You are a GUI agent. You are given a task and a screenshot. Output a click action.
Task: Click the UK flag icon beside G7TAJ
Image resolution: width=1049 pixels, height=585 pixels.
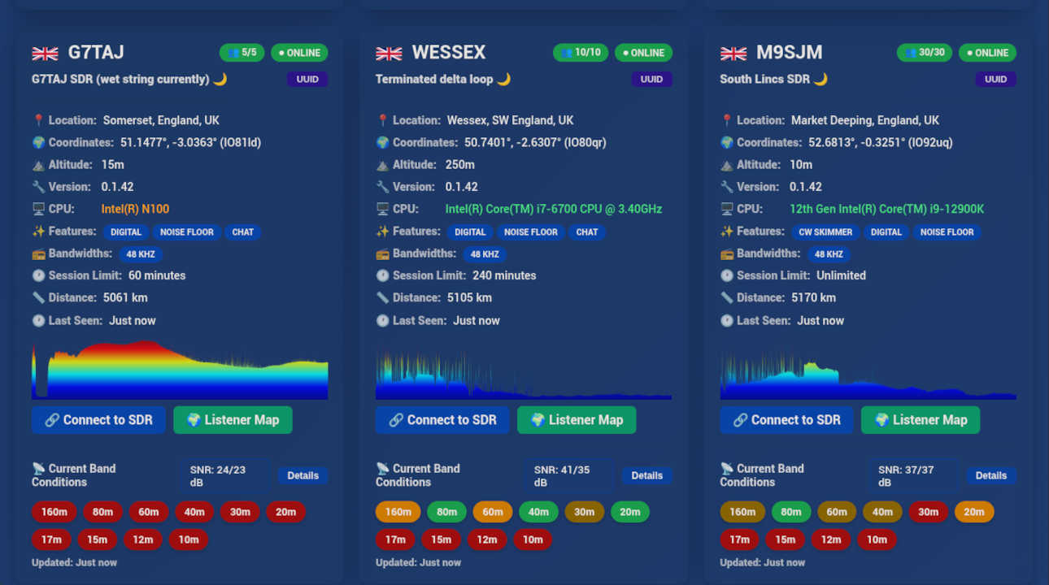tap(45, 54)
